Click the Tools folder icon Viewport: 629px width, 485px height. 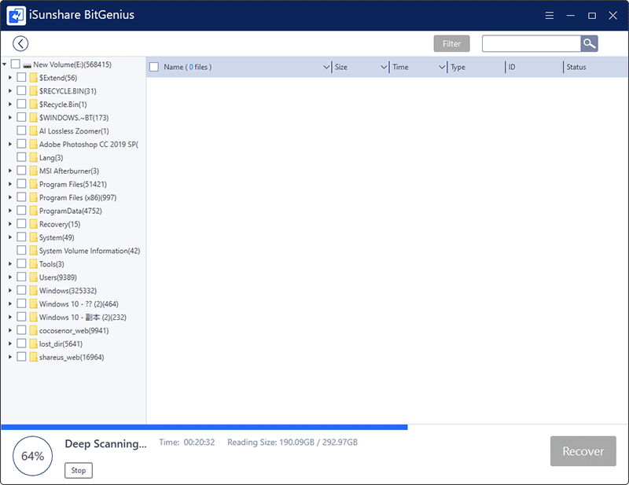pos(33,263)
